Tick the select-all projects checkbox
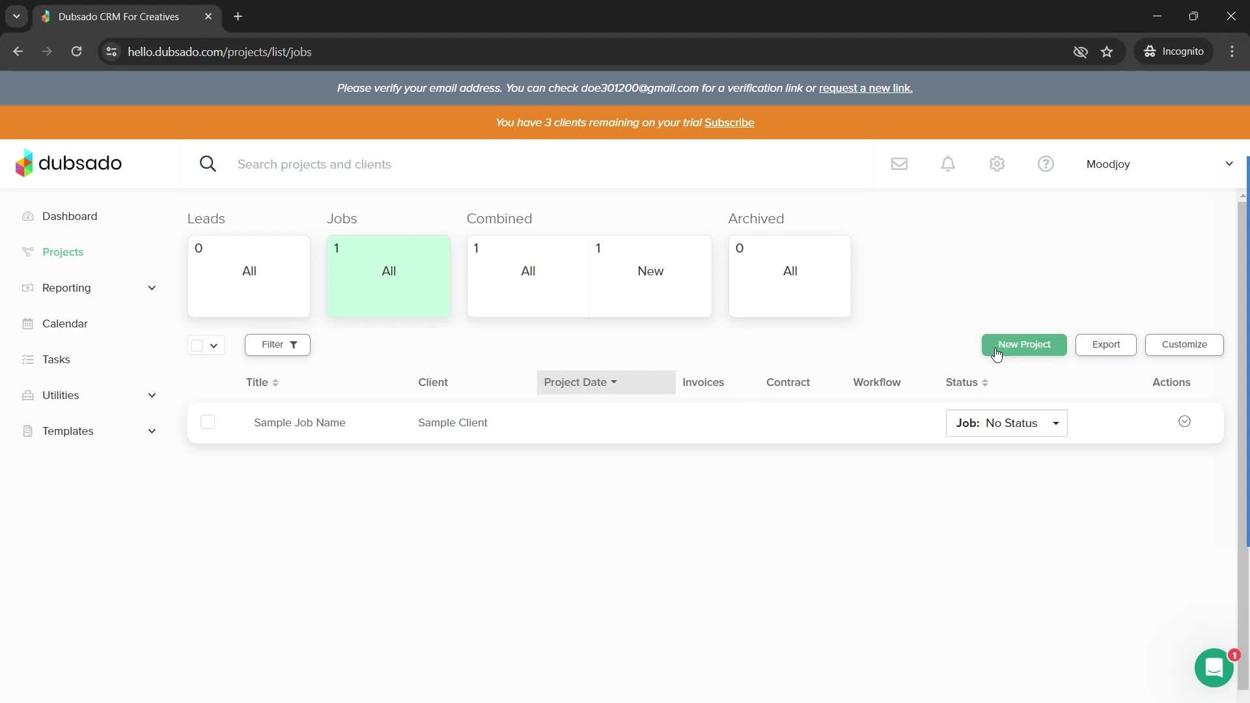The width and height of the screenshot is (1250, 703). click(197, 345)
